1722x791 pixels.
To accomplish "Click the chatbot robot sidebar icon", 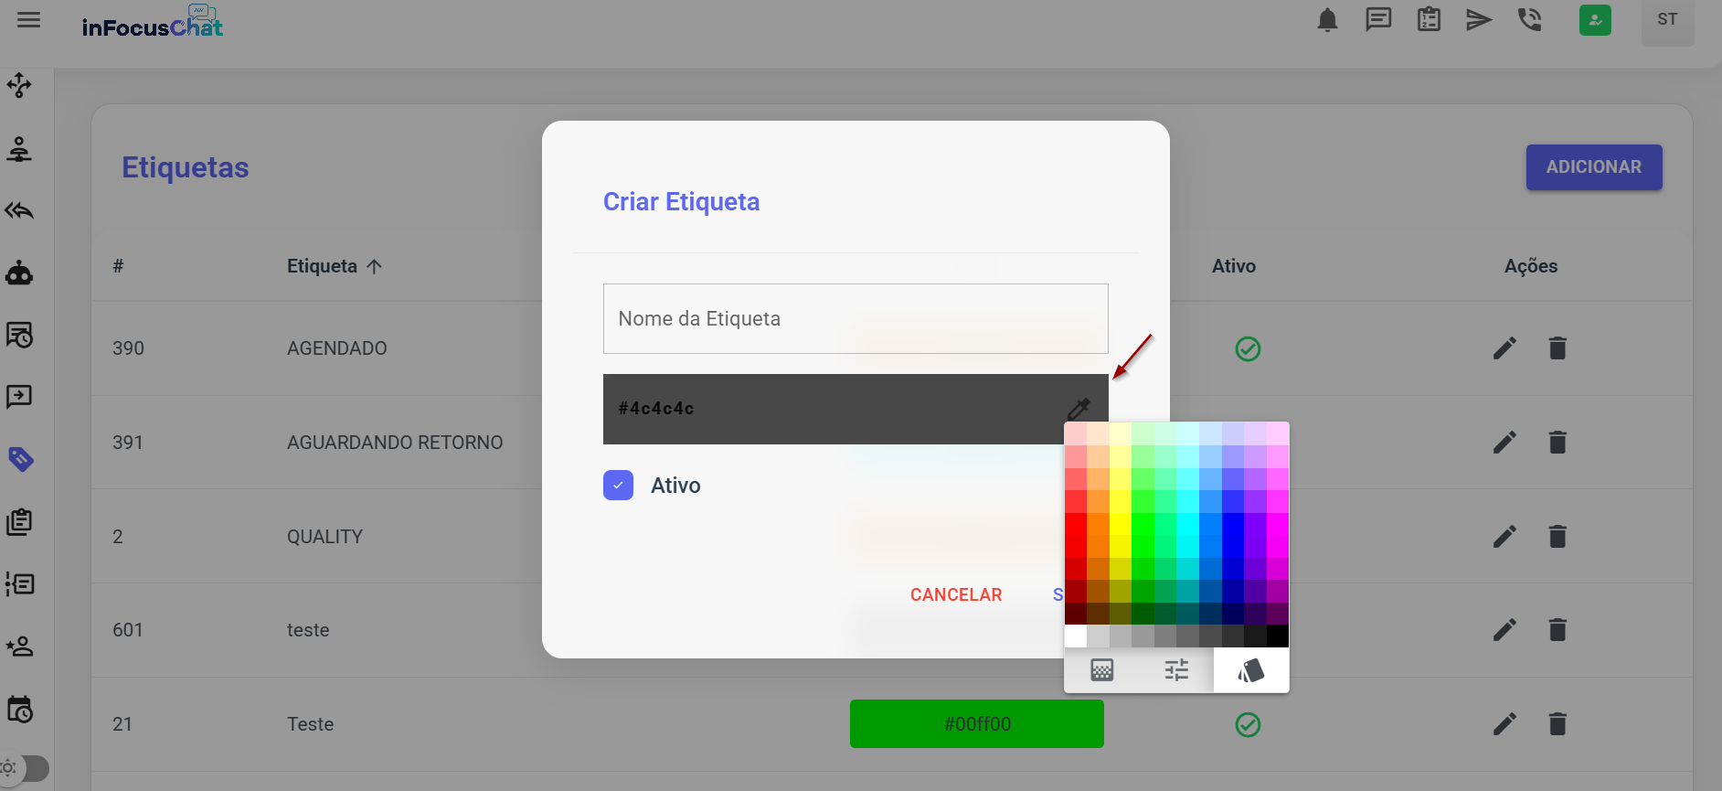I will click(20, 273).
